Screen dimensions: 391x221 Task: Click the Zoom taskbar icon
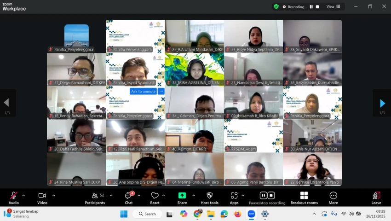point(251,214)
